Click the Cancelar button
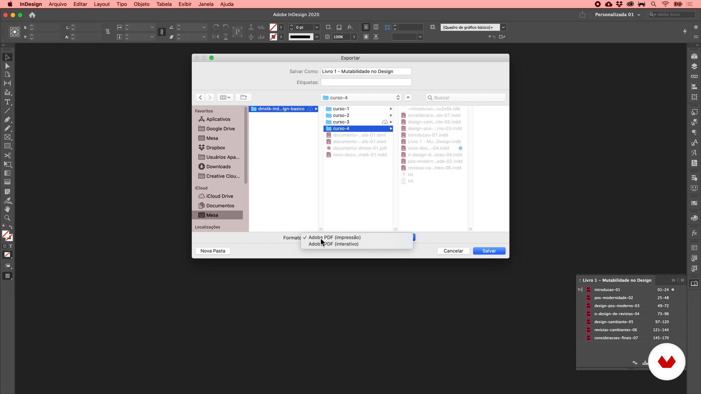Screen dimensions: 701x394 point(453,251)
